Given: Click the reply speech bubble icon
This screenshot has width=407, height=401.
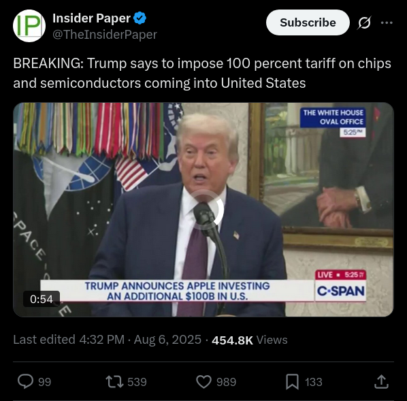Looking at the screenshot, I should point(25,381).
